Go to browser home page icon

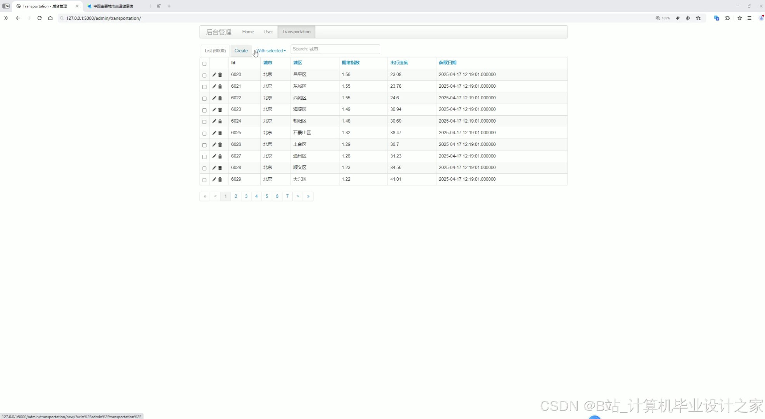50,18
